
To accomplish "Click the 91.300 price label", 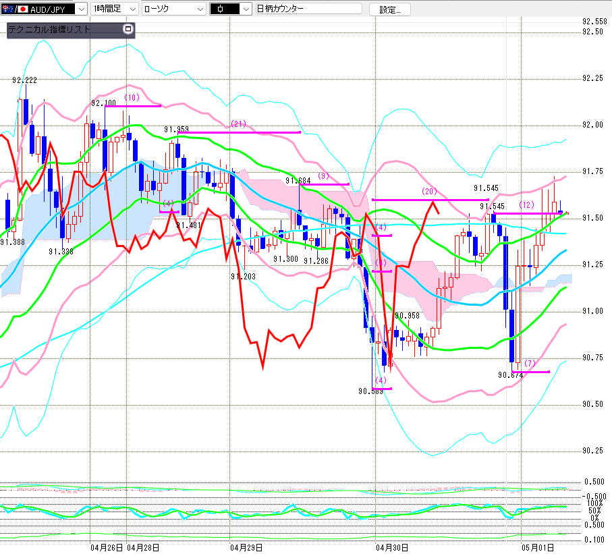I will [x=285, y=259].
